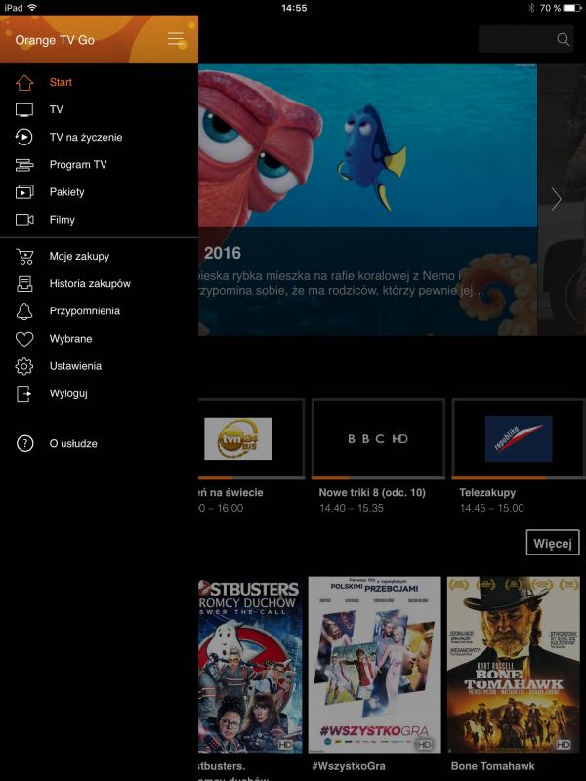Tap the Bluetooth status icon
Viewport: 586px width, 781px height.
(x=530, y=8)
